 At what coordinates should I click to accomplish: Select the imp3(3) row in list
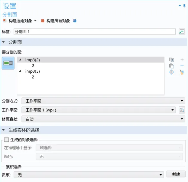[91, 71]
